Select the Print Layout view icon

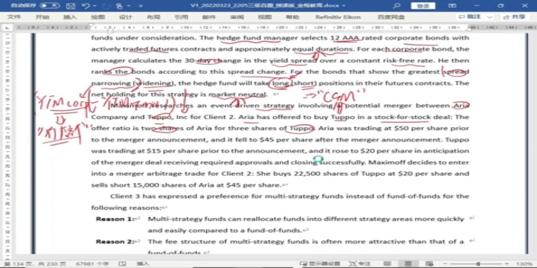click(x=408, y=264)
